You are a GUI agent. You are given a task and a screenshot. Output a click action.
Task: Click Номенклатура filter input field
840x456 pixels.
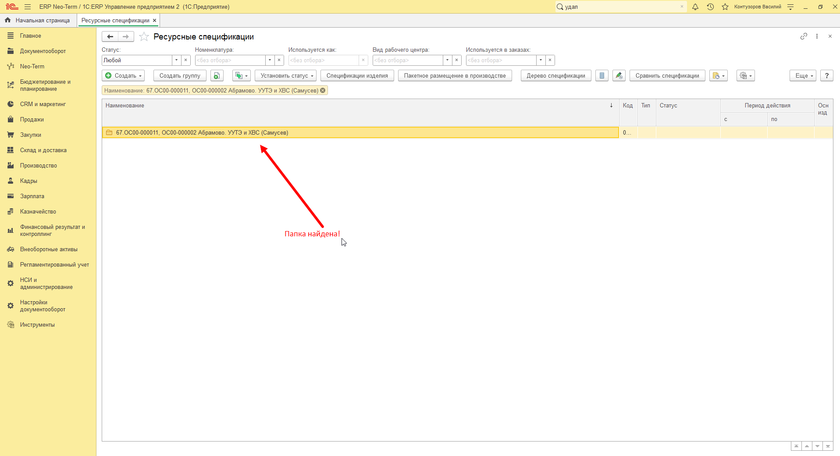tap(230, 60)
